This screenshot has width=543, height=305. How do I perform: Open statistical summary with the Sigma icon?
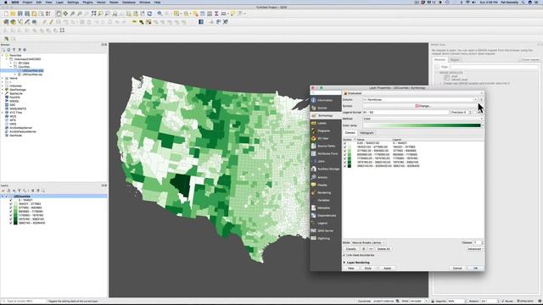point(216,14)
